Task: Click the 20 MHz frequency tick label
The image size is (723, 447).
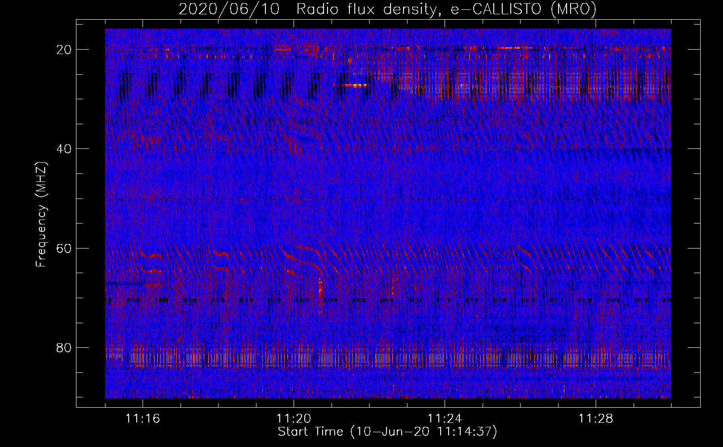Action: pos(64,50)
